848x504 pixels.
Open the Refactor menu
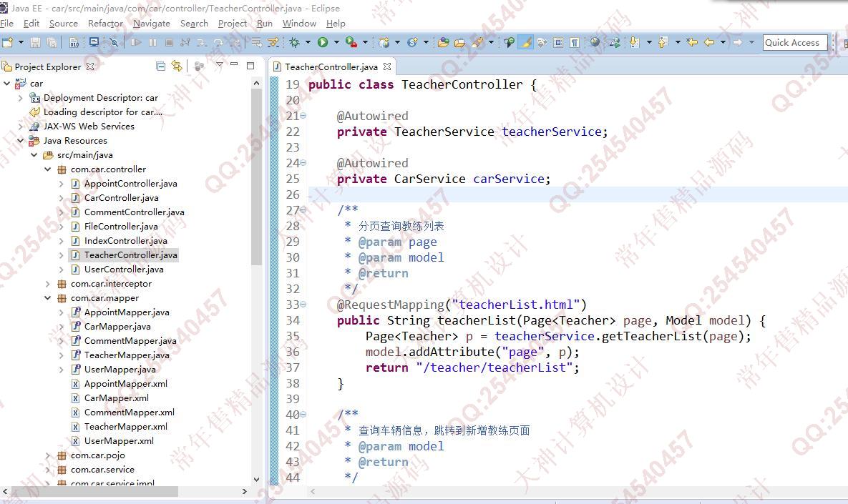point(105,23)
